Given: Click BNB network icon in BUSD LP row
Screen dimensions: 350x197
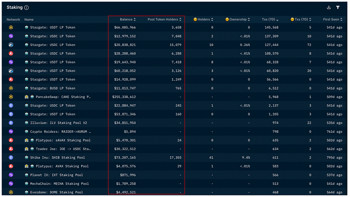Looking at the screenshot, I should [x=11, y=88].
